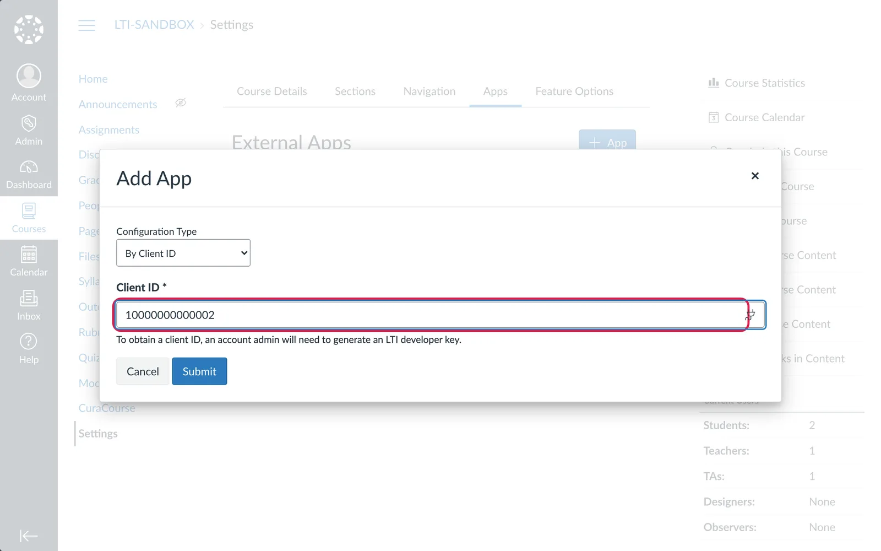
Task: Collapse the global navigation arrow
Action: coord(29,536)
